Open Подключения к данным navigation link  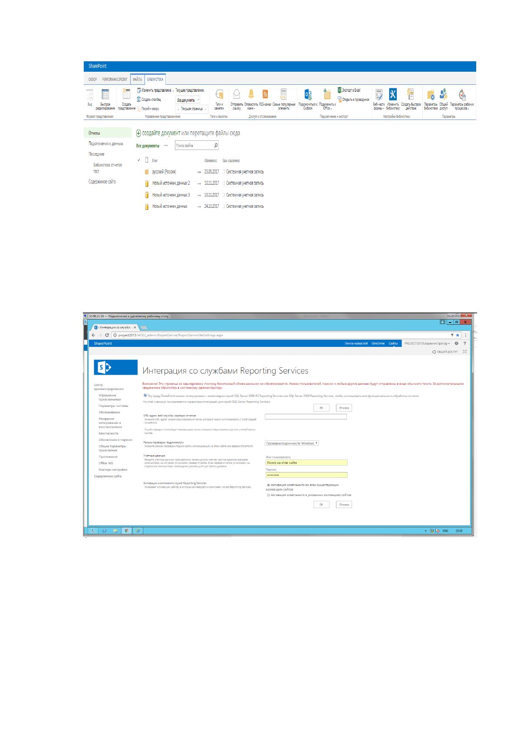[x=106, y=144]
